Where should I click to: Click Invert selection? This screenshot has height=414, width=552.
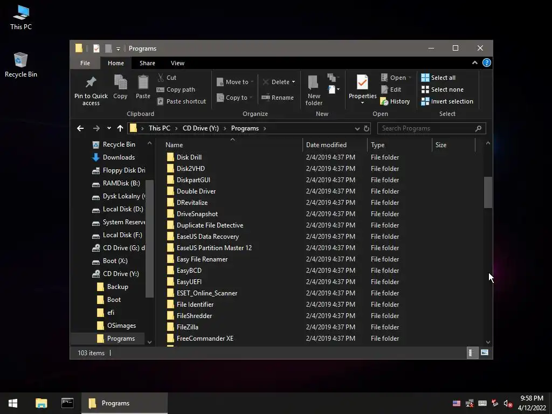coord(447,101)
